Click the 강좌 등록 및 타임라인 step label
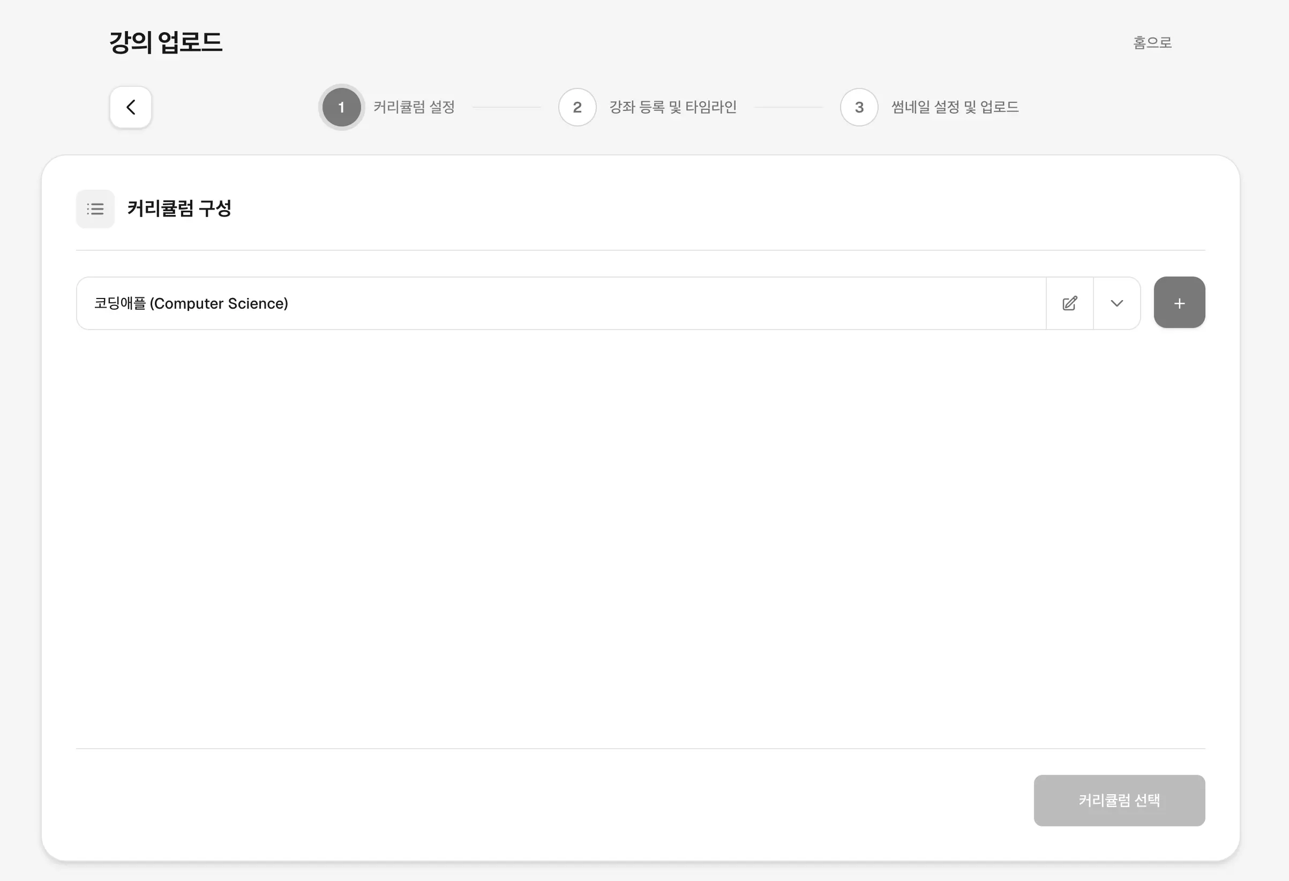The width and height of the screenshot is (1289, 881). point(673,107)
